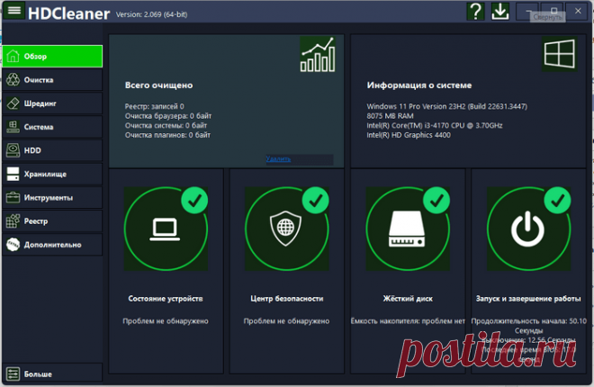Click the download update arrow icon
The height and width of the screenshot is (387, 594).
[500, 12]
